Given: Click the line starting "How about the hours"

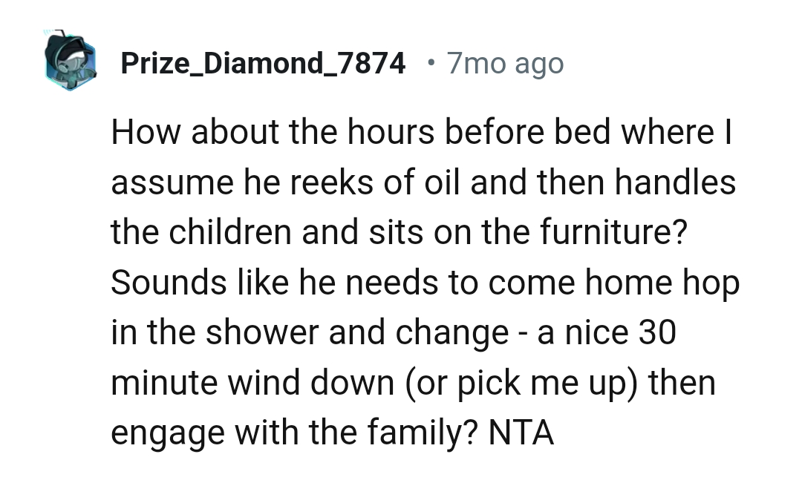Looking at the screenshot, I should tap(423, 132).
